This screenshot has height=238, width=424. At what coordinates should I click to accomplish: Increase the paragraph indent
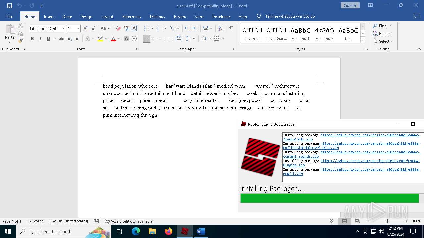pyautogui.click(x=195, y=28)
